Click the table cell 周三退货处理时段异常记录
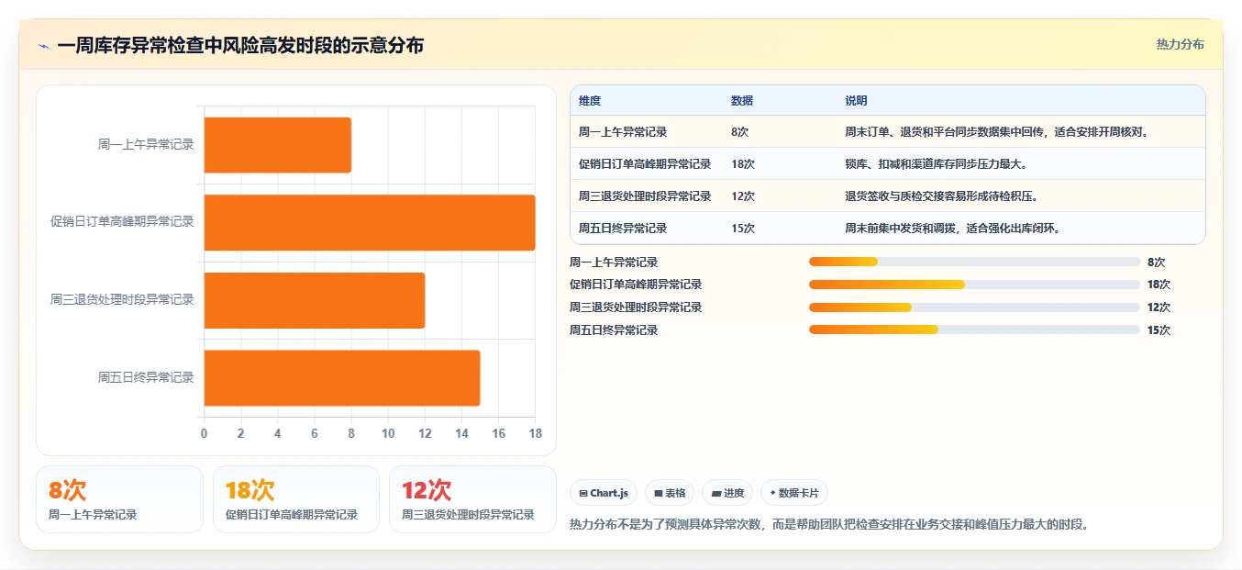Image resolution: width=1242 pixels, height=570 pixels. pyautogui.click(x=645, y=196)
